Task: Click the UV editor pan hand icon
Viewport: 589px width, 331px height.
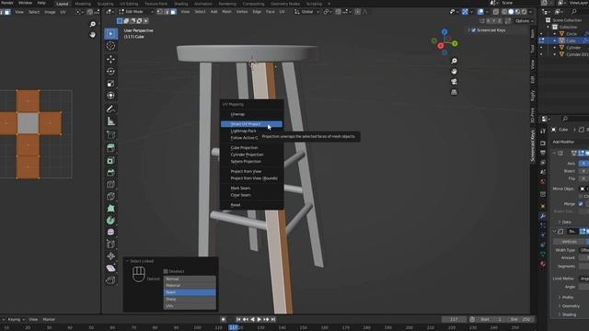Action: click(x=92, y=35)
